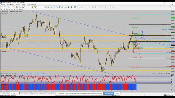Select the cursor arrow tool
Image resolution: width=175 pixels, height=98 pixels.
coord(79,7)
